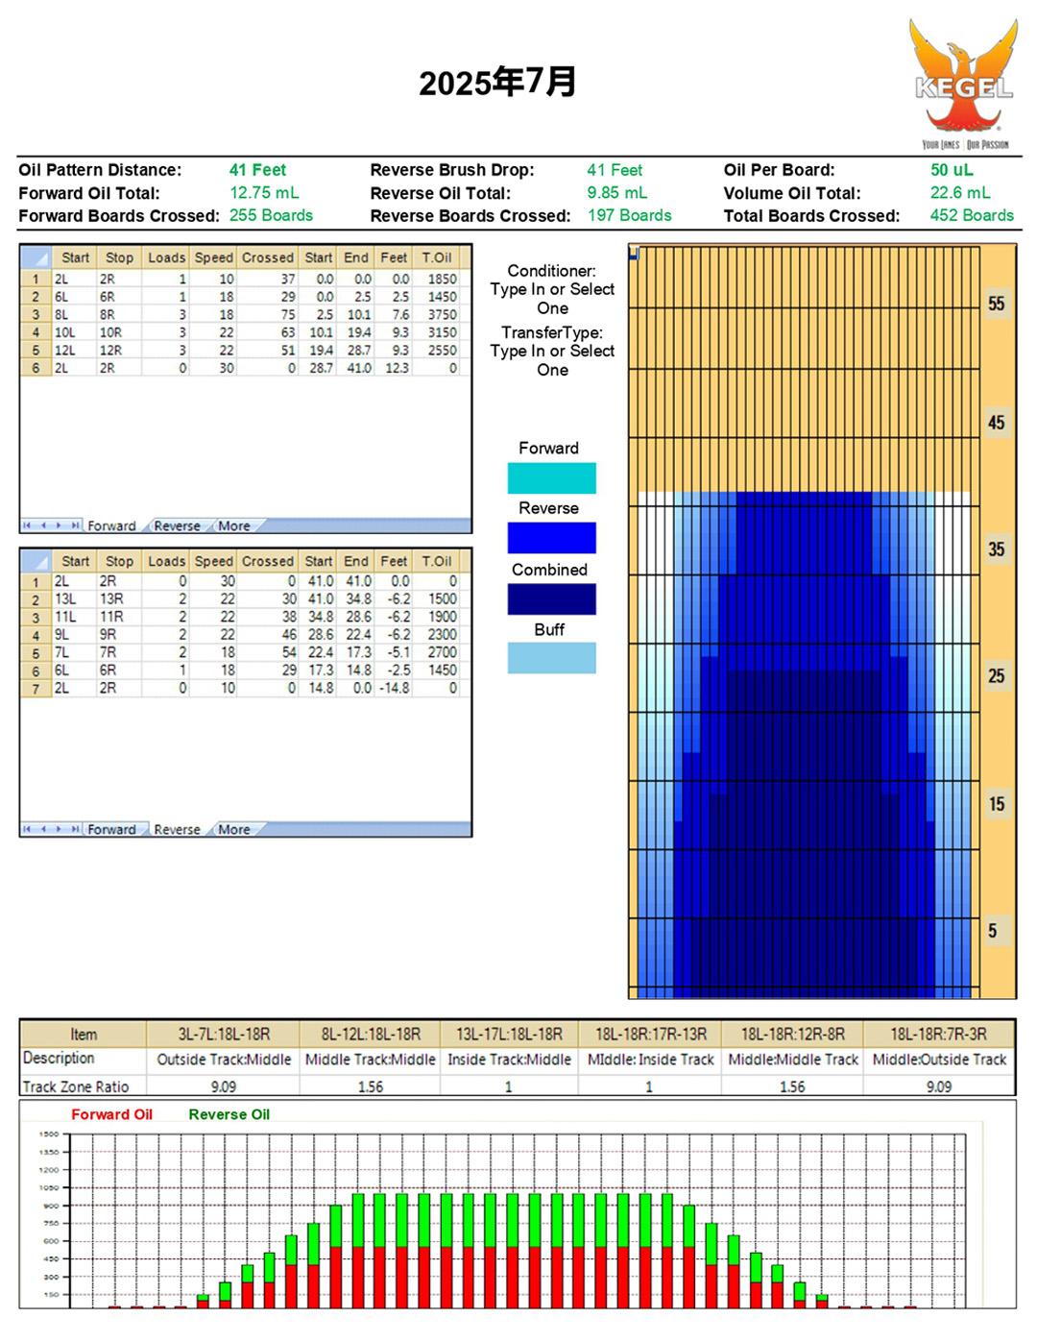This screenshot has width=1037, height=1342.
Task: Switch to the Forward tab in the lower table
Action: pos(112,829)
